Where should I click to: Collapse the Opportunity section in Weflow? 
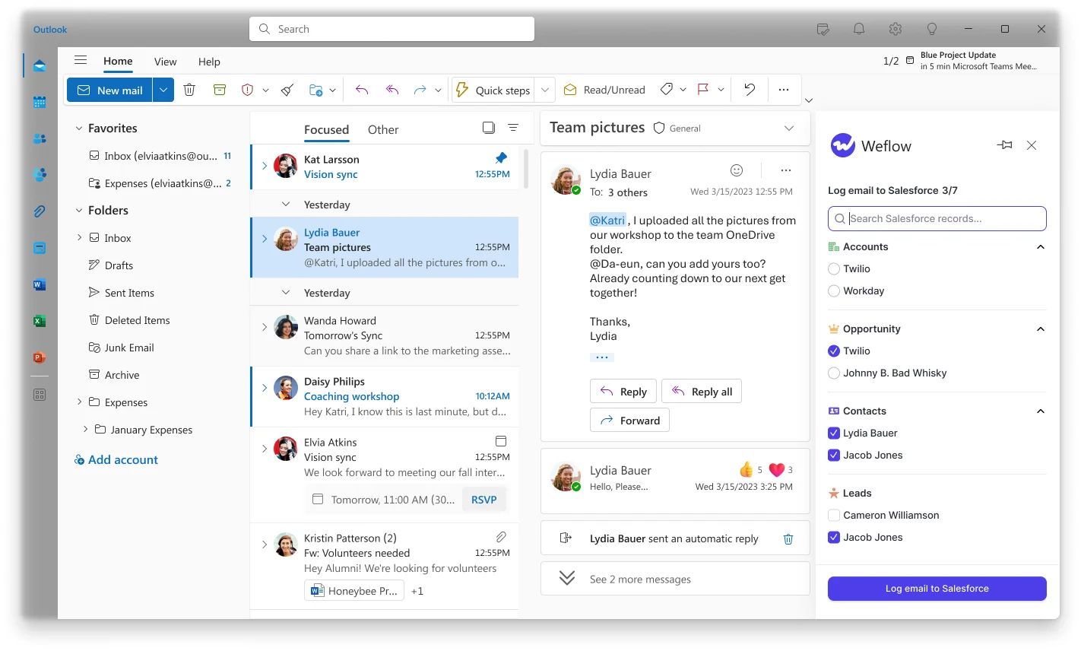1041,329
